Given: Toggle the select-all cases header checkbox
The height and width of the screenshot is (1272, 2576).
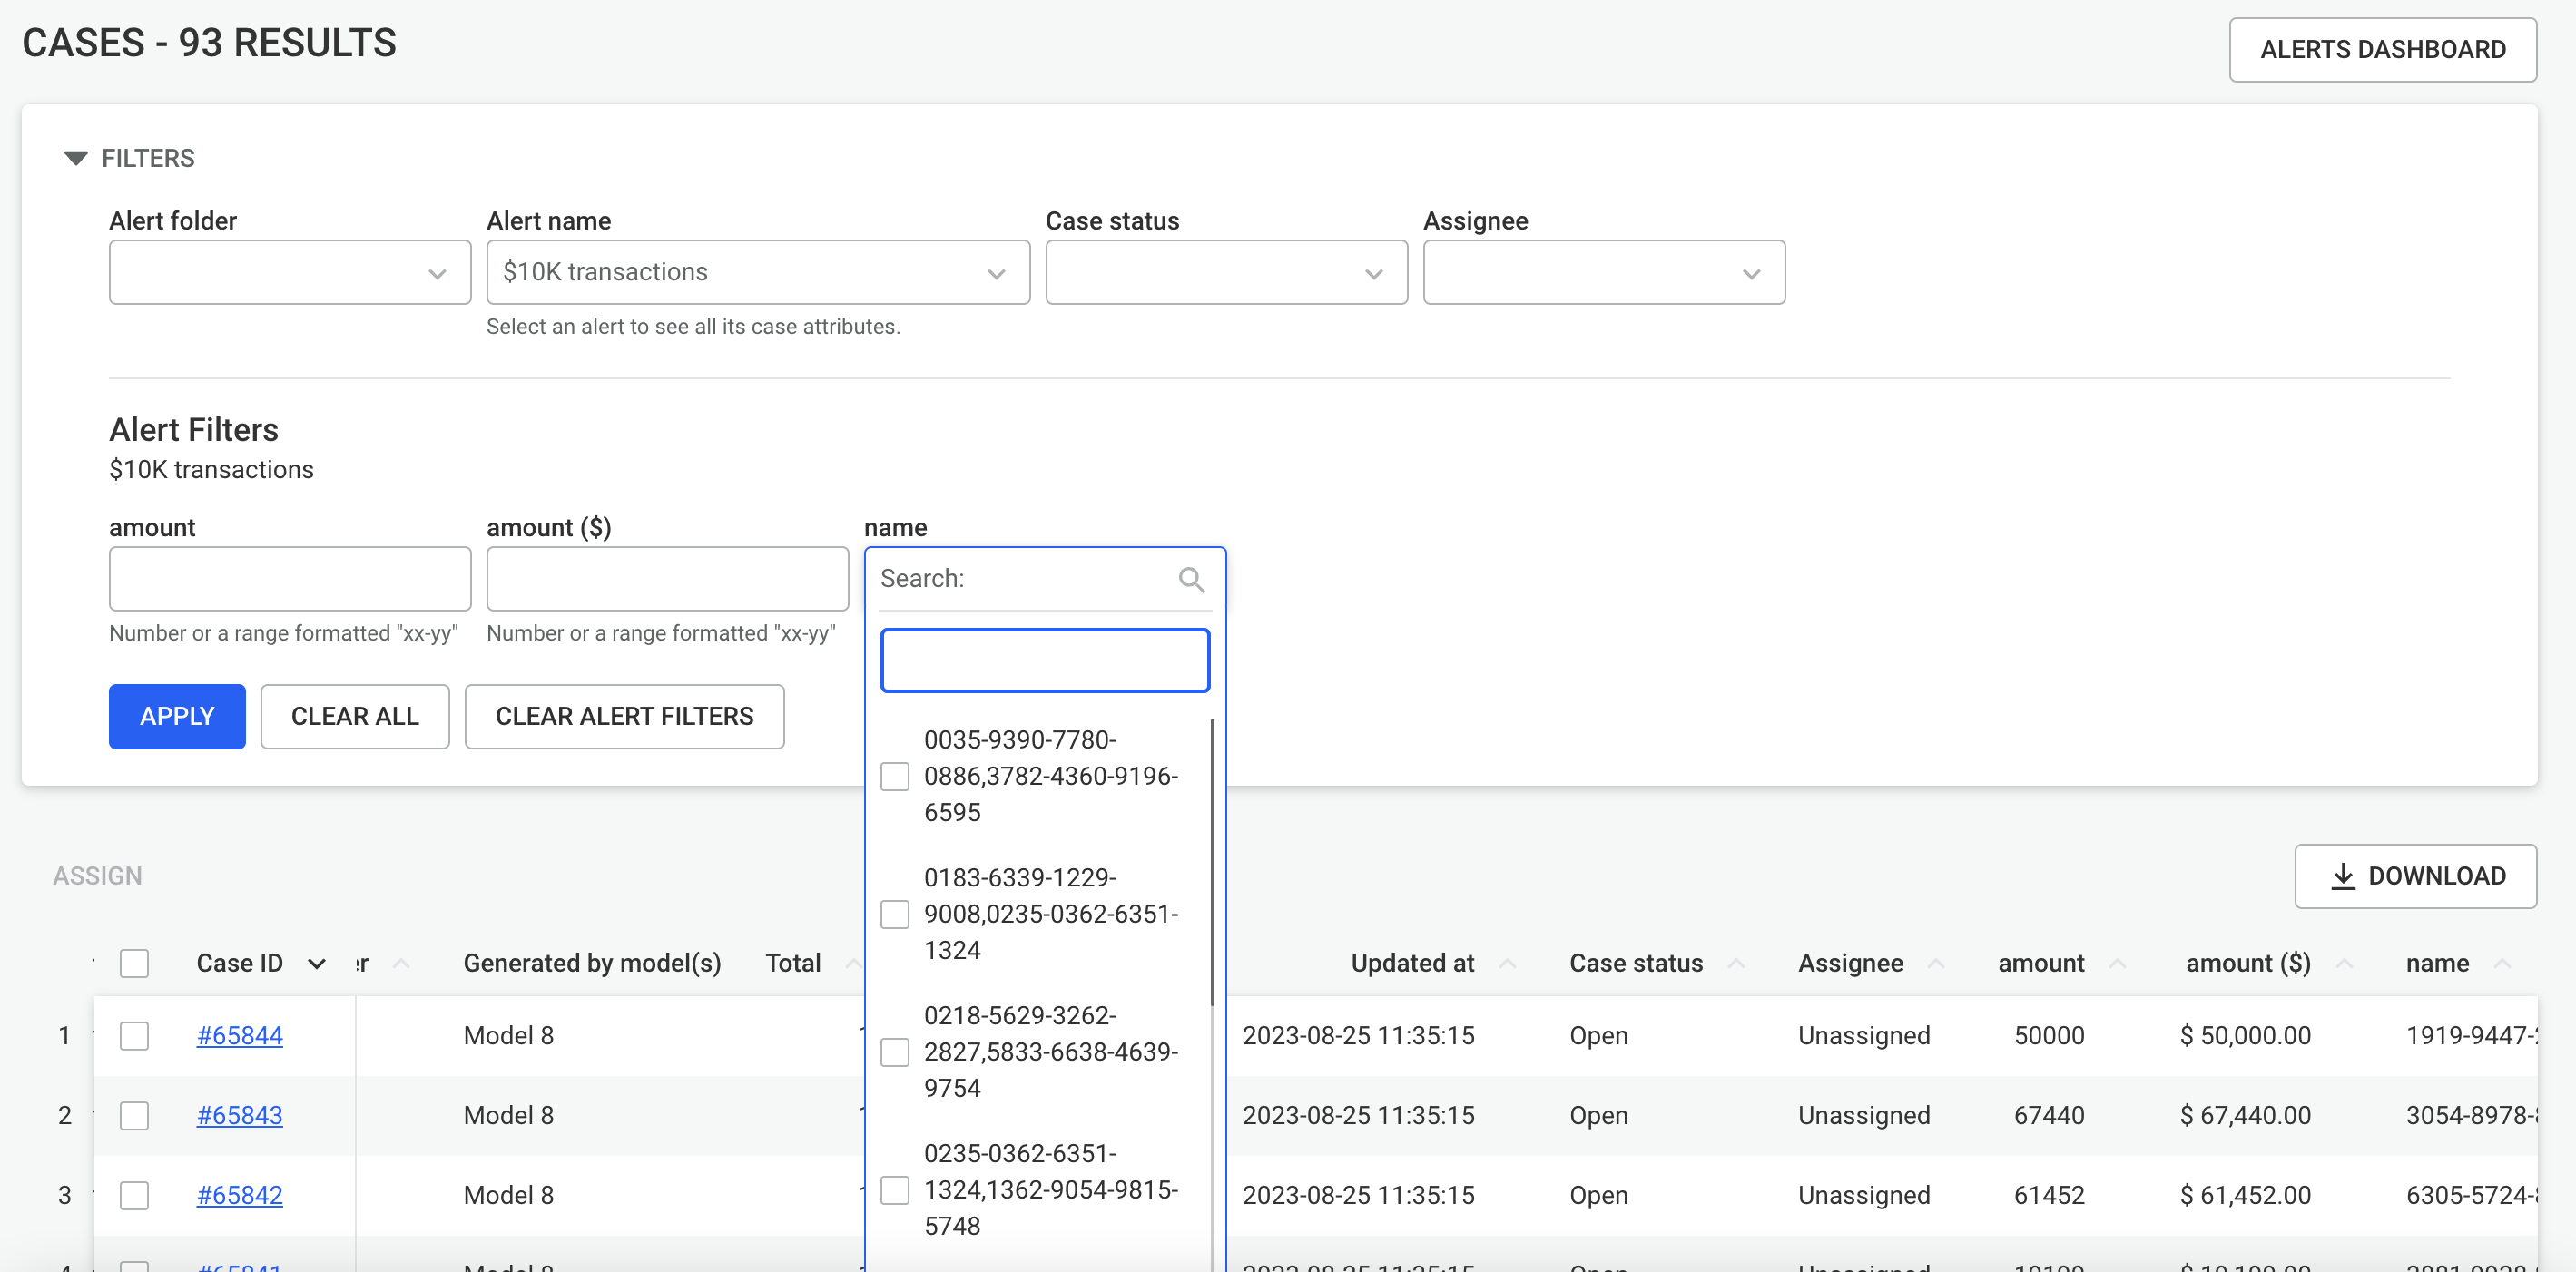Looking at the screenshot, I should (x=134, y=964).
